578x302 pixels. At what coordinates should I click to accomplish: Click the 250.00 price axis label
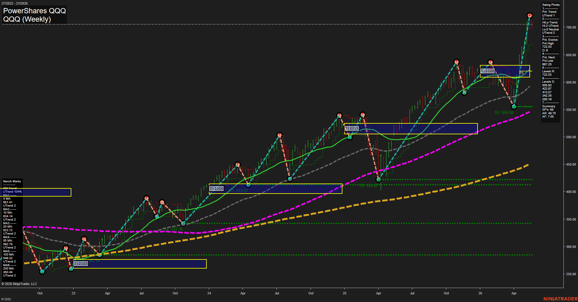point(571,274)
